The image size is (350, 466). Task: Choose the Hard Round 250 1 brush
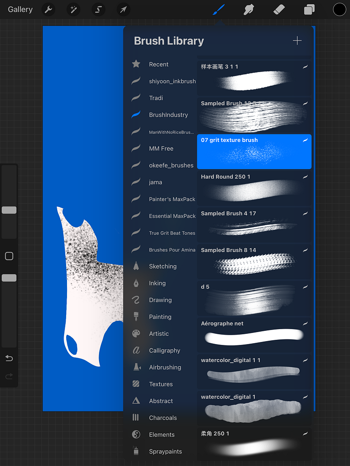tap(254, 188)
